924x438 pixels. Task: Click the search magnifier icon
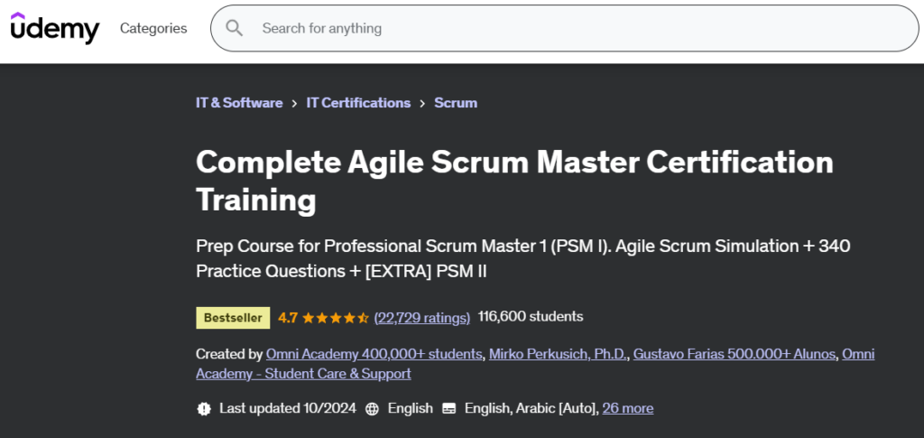[234, 28]
